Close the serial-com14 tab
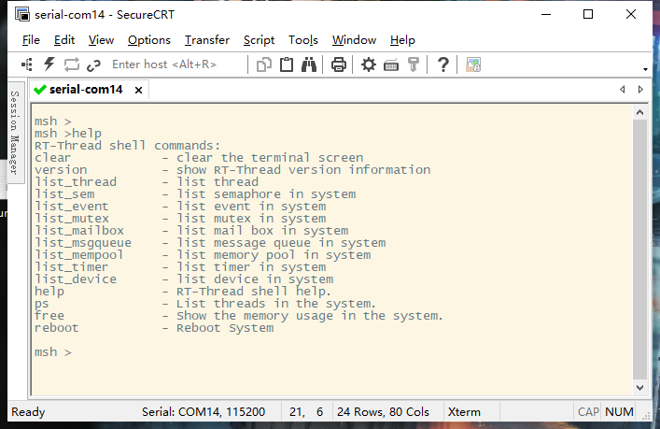The width and height of the screenshot is (660, 429). pos(138,90)
